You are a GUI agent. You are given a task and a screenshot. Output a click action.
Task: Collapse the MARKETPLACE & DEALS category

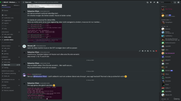[8, 71]
